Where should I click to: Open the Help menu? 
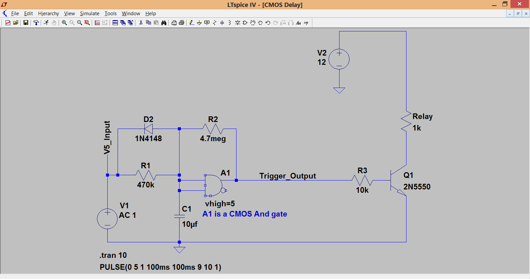(151, 14)
